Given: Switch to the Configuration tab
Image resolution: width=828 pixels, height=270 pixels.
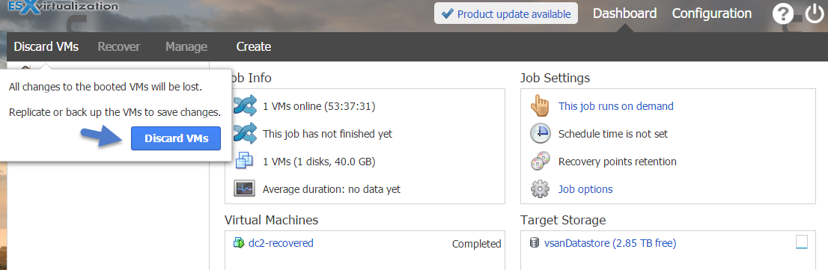Looking at the screenshot, I should [x=712, y=13].
